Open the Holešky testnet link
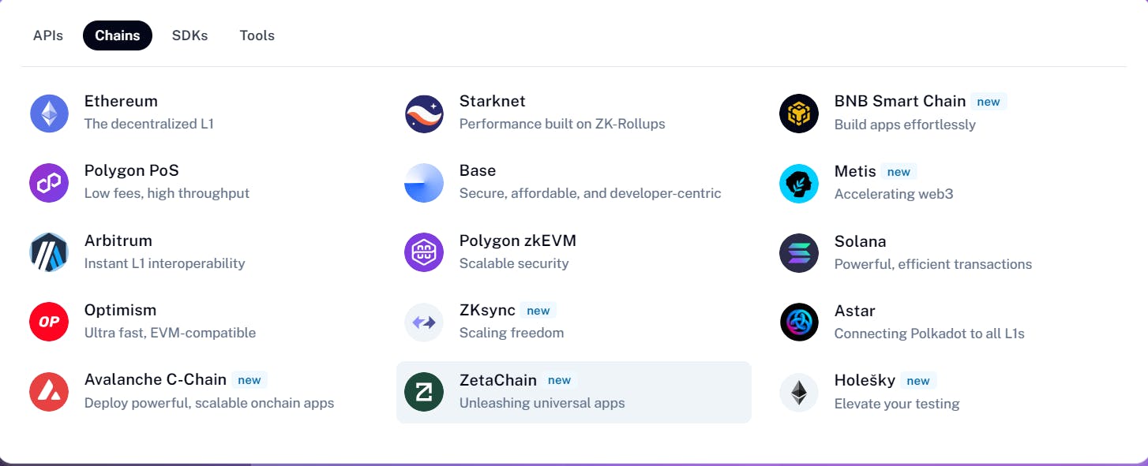 click(865, 381)
